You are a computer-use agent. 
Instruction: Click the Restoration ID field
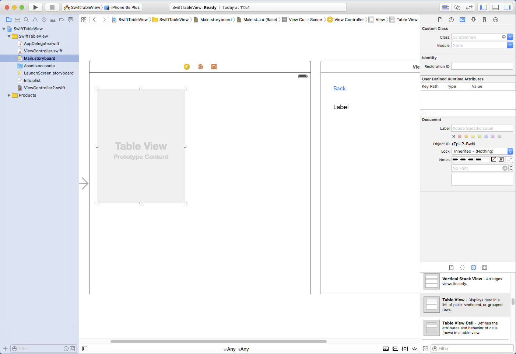[482, 66]
